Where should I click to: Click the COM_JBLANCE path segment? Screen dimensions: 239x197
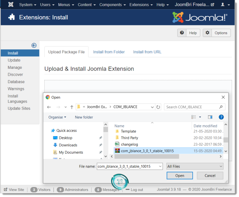pyautogui.click(x=125, y=107)
